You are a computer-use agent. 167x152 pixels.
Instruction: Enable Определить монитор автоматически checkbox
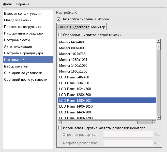pyautogui.click(x=60, y=35)
